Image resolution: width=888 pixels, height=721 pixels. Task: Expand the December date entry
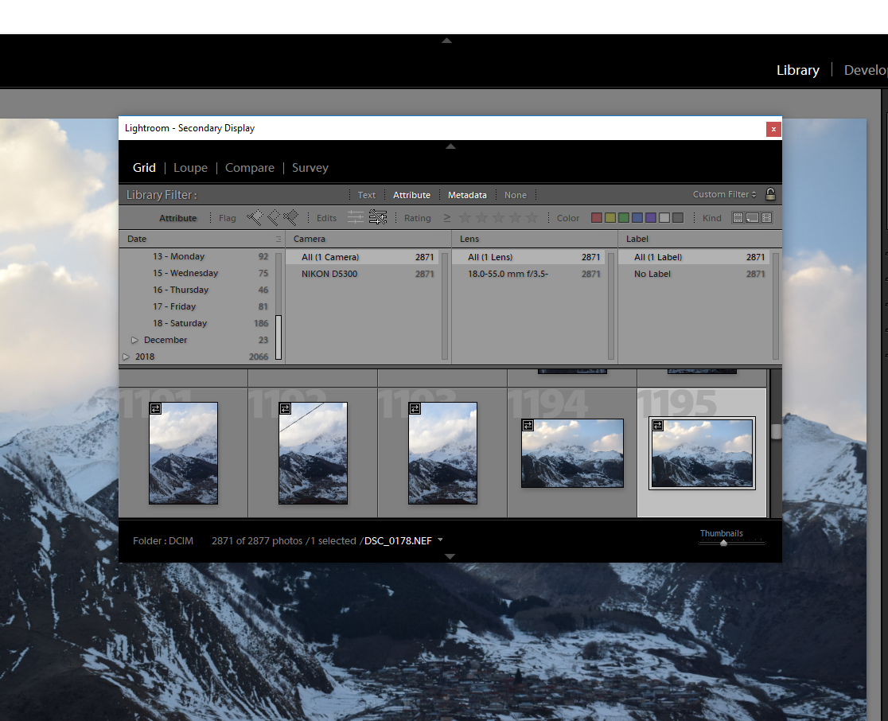[x=134, y=340]
